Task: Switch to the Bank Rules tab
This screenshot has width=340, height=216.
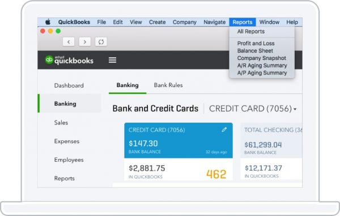Action: tap(168, 85)
